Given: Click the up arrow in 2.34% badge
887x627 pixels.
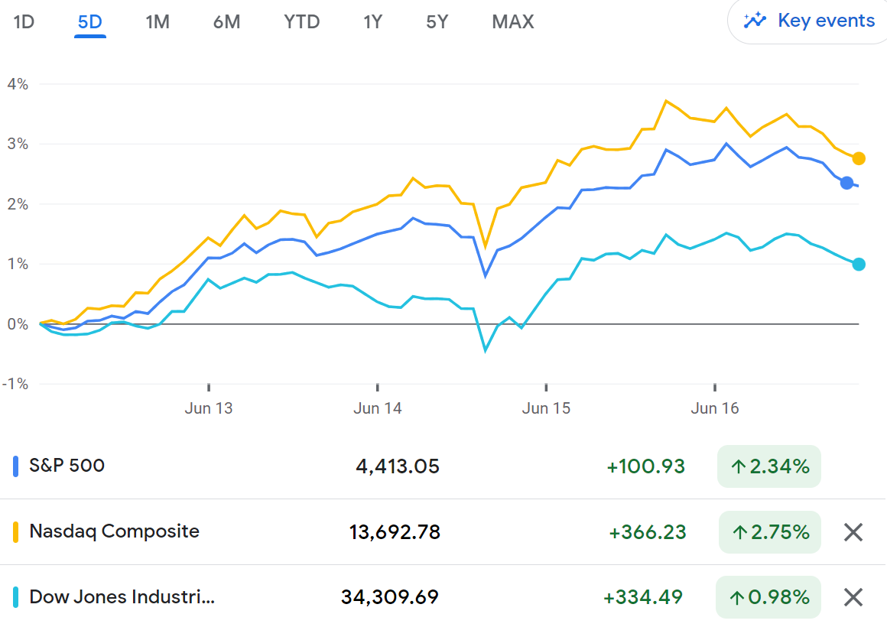Looking at the screenshot, I should [x=738, y=467].
